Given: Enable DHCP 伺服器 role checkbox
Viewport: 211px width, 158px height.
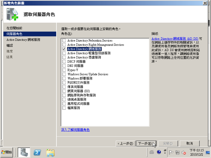Looking at the screenshot, I should (x=64, y=62).
